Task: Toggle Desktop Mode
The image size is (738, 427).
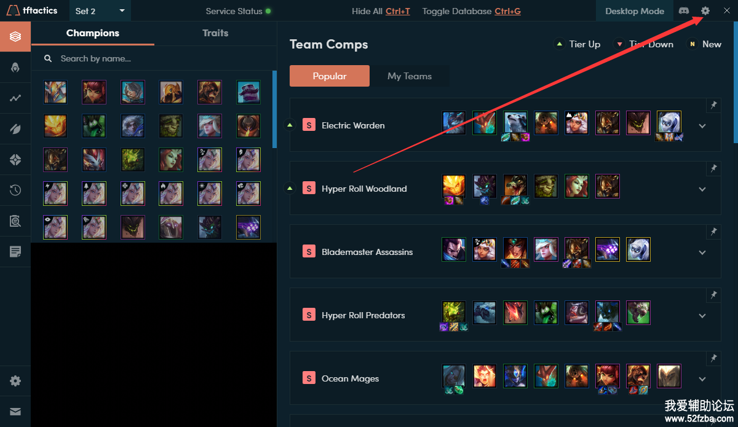Action: (x=635, y=11)
